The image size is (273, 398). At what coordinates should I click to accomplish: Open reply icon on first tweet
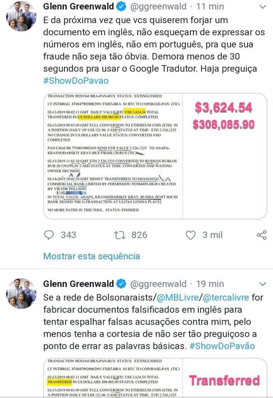pyautogui.click(x=49, y=235)
